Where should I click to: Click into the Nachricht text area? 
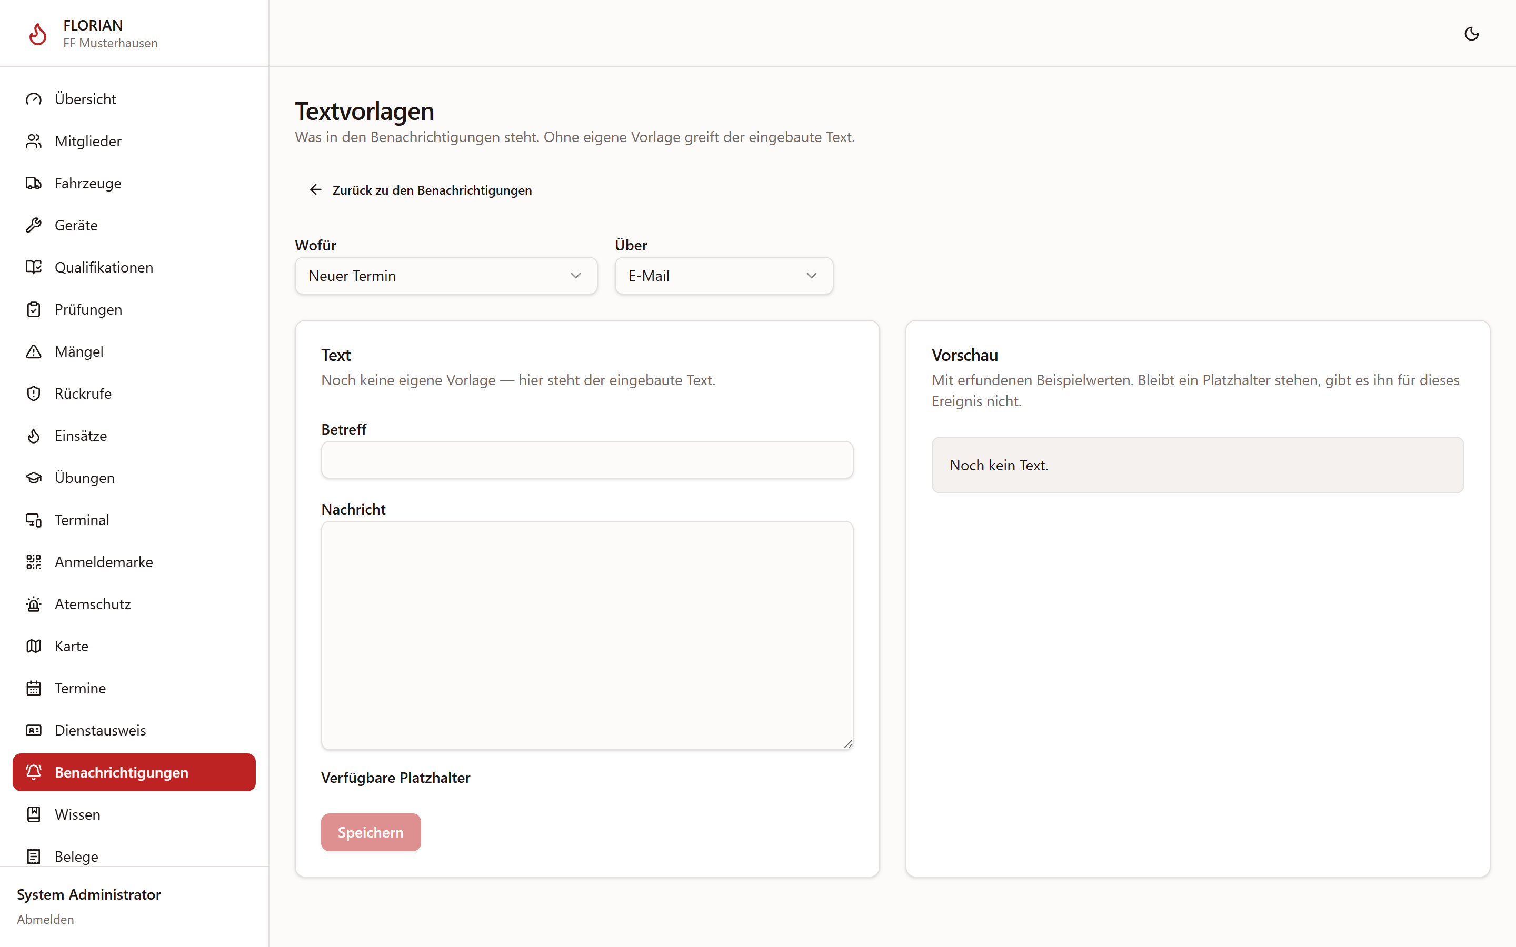587,636
